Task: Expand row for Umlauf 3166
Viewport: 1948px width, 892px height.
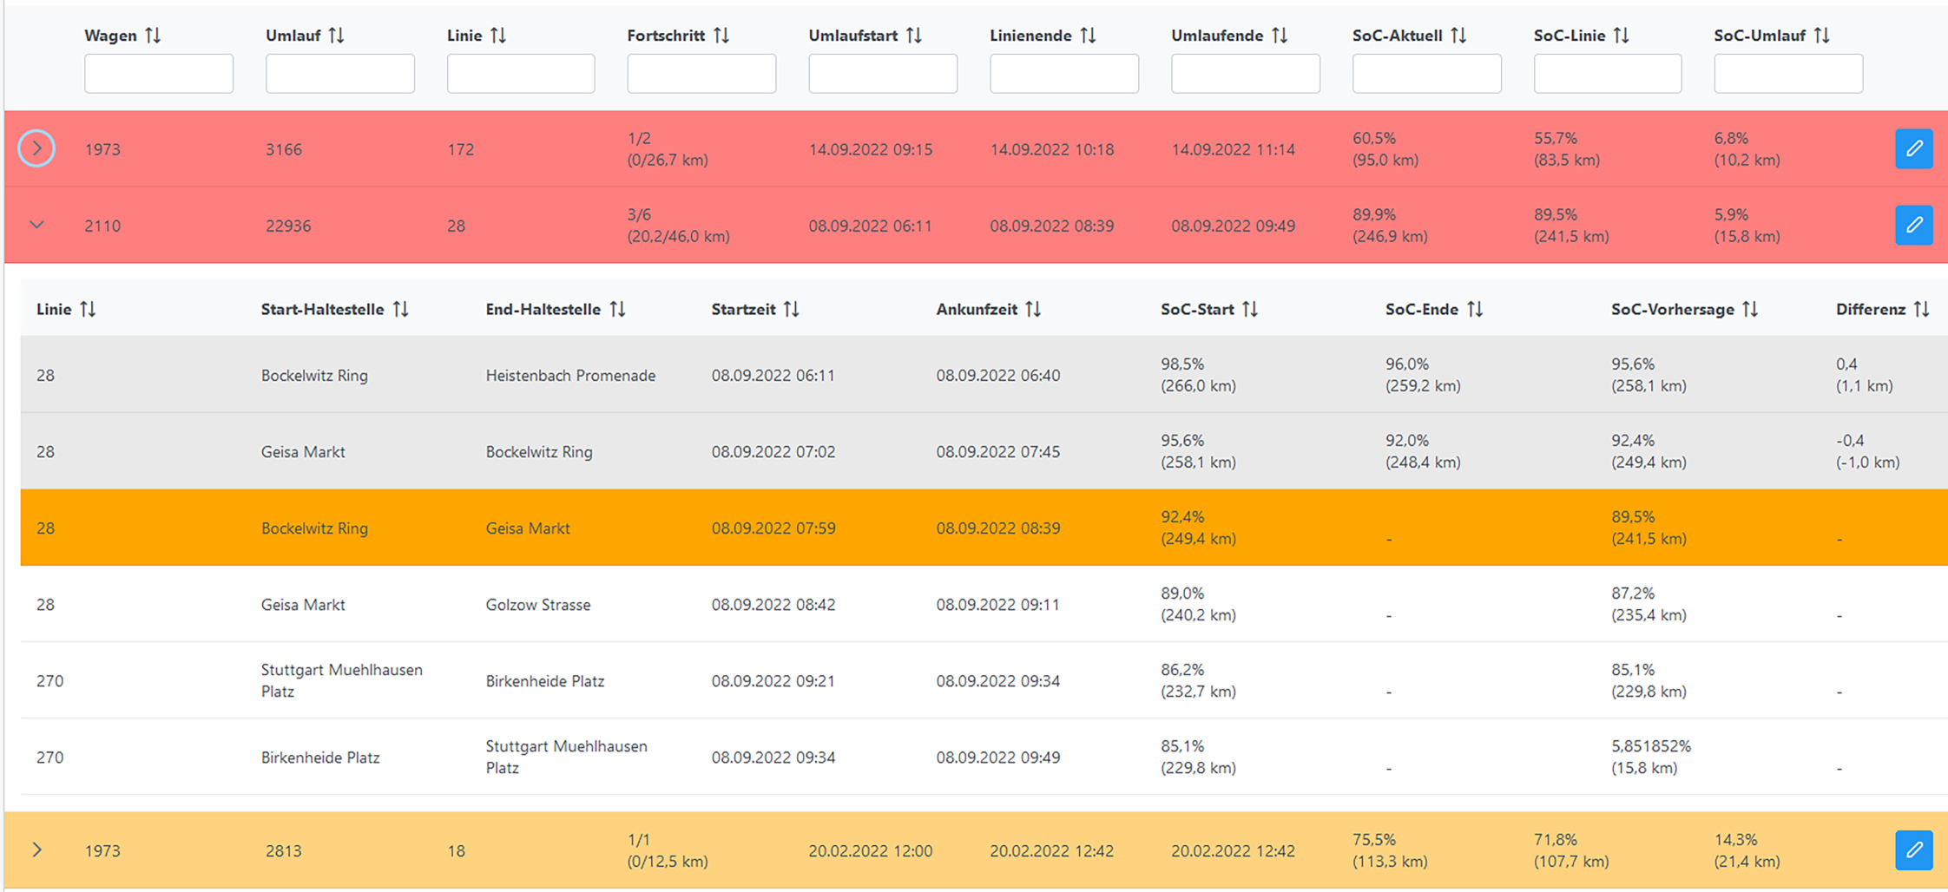Action: point(36,148)
